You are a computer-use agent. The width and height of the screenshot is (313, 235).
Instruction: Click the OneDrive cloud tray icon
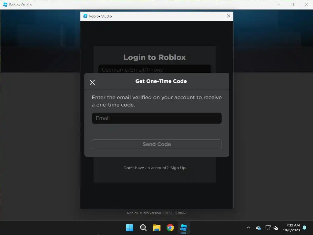pos(258,228)
